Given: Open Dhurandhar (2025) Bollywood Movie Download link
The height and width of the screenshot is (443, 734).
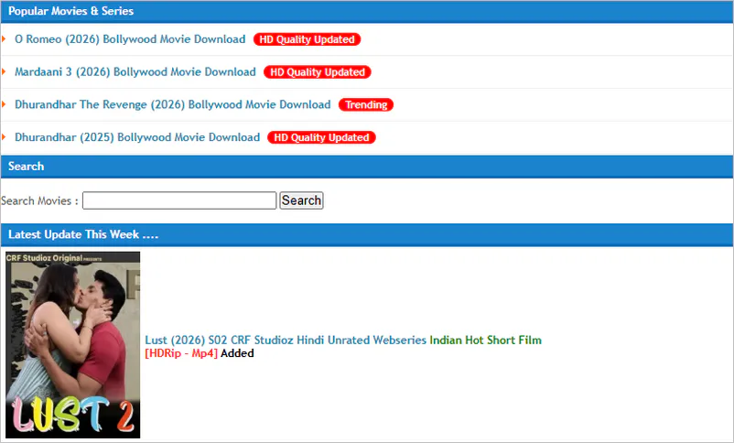Looking at the screenshot, I should click(x=137, y=137).
